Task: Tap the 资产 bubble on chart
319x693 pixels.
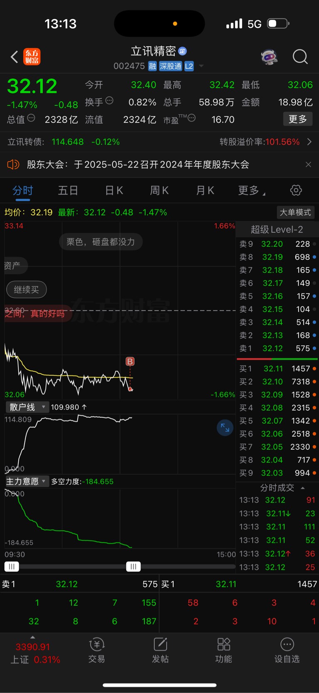Action: 14,266
